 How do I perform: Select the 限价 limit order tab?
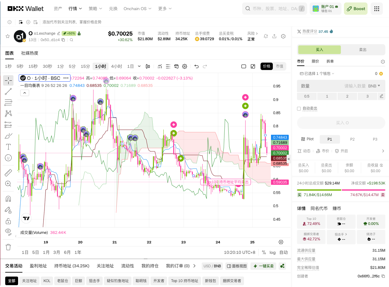(315, 61)
